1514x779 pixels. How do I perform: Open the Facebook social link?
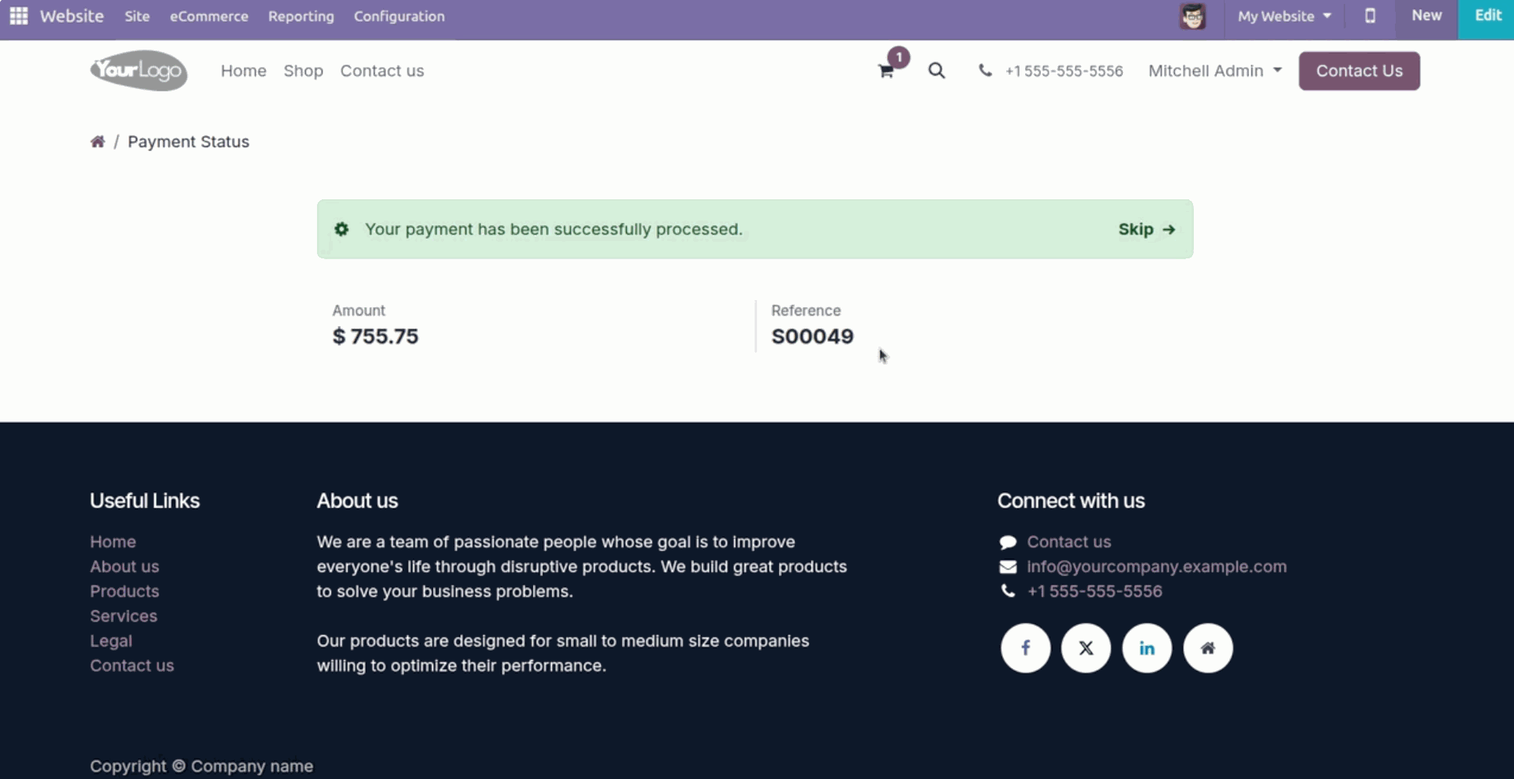pos(1025,647)
